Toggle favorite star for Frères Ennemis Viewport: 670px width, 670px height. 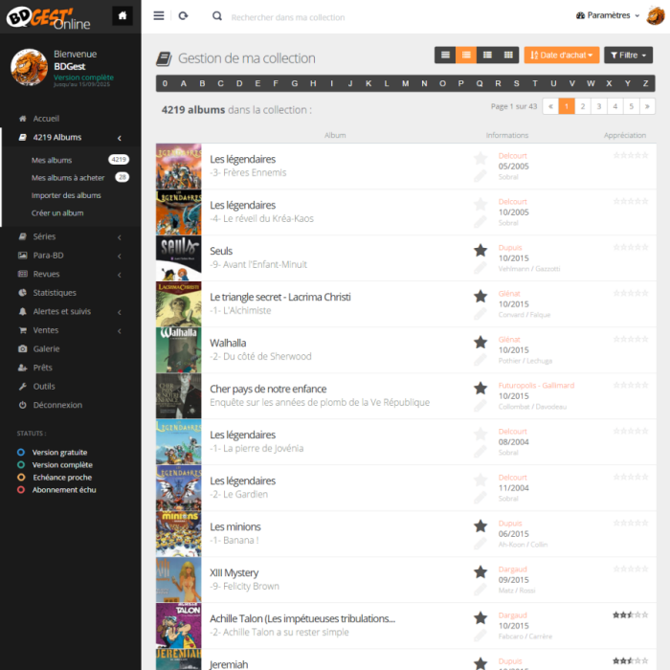click(x=480, y=158)
